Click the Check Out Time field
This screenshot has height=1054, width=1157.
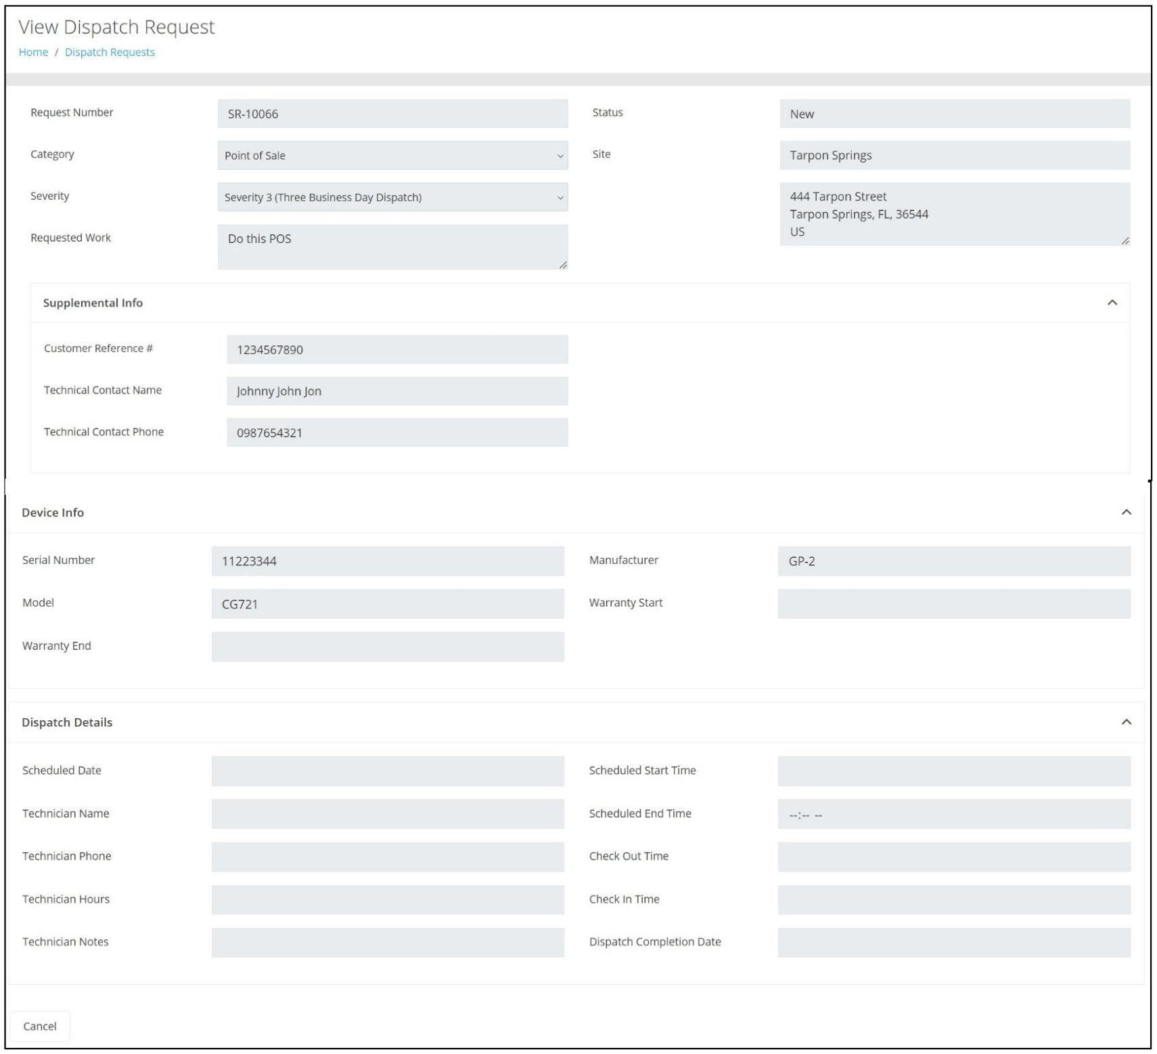coord(954,857)
